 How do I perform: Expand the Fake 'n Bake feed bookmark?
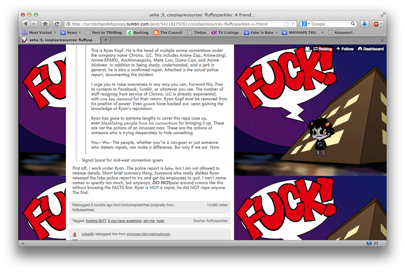point(261,33)
